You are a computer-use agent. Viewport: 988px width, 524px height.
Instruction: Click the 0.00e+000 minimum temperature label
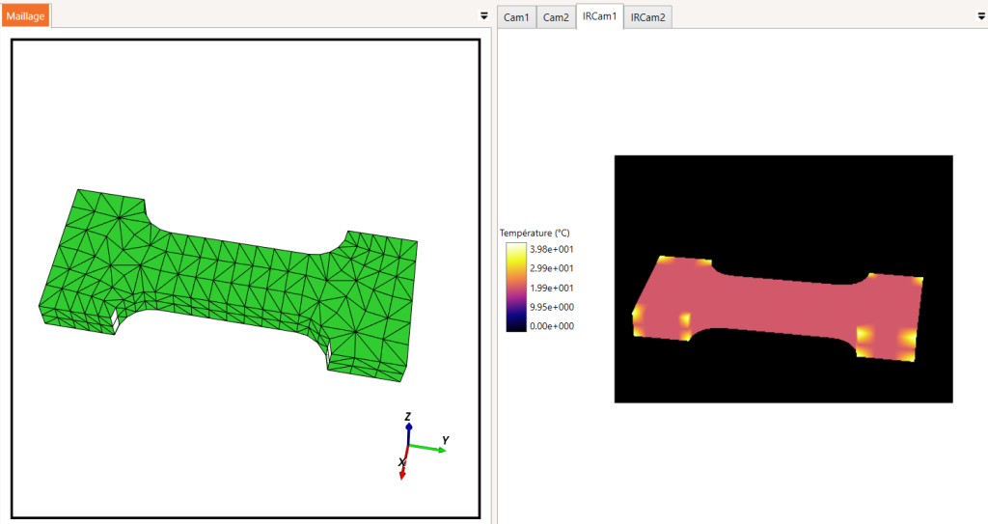(x=551, y=326)
